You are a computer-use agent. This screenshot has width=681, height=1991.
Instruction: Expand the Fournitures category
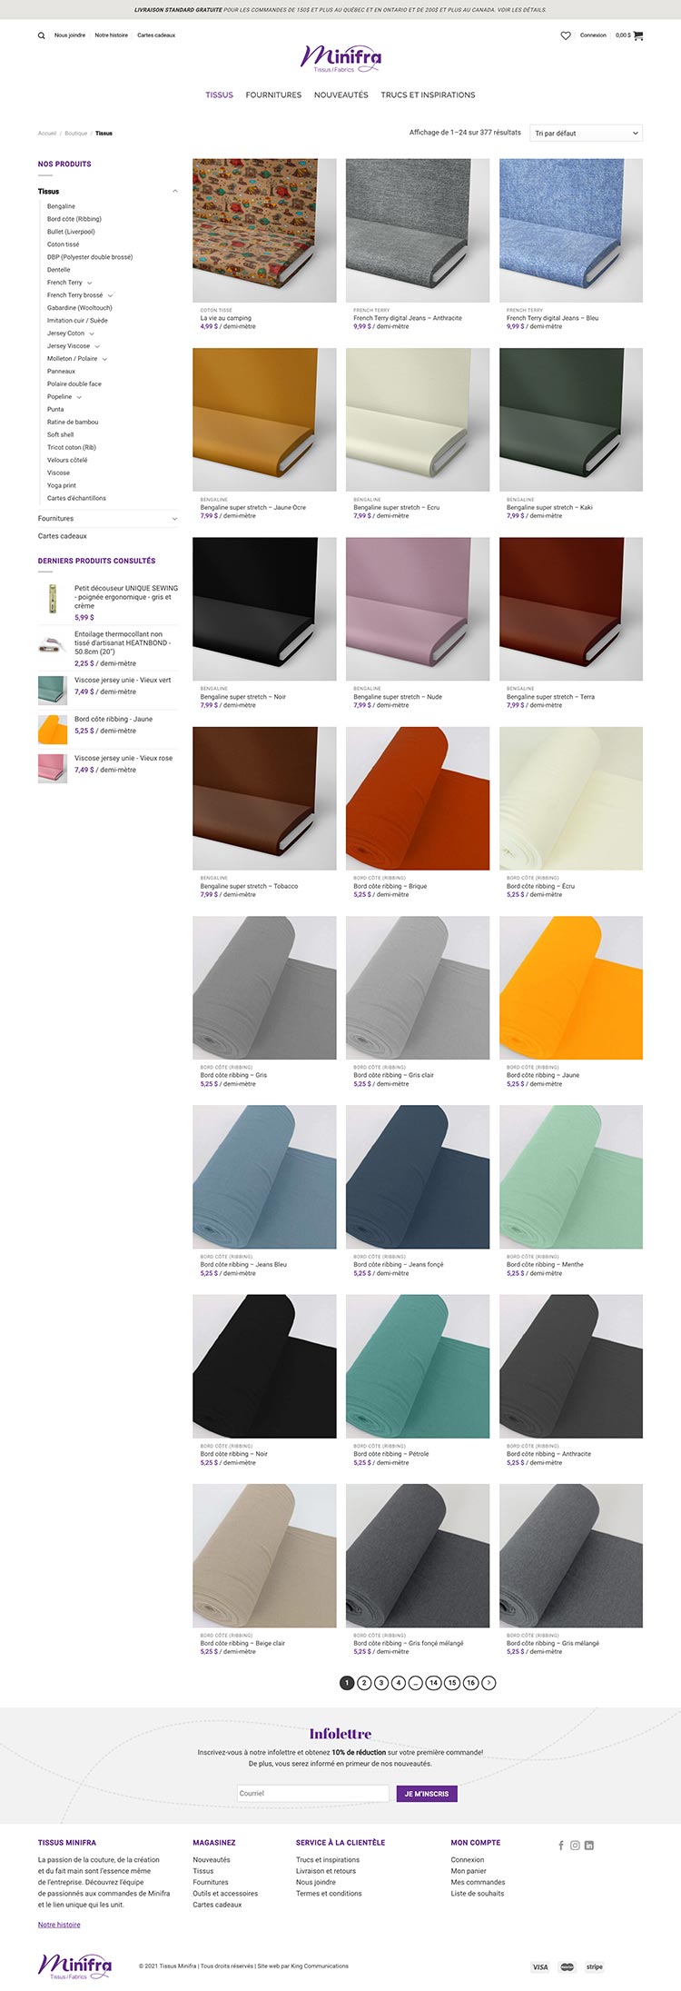click(x=174, y=519)
